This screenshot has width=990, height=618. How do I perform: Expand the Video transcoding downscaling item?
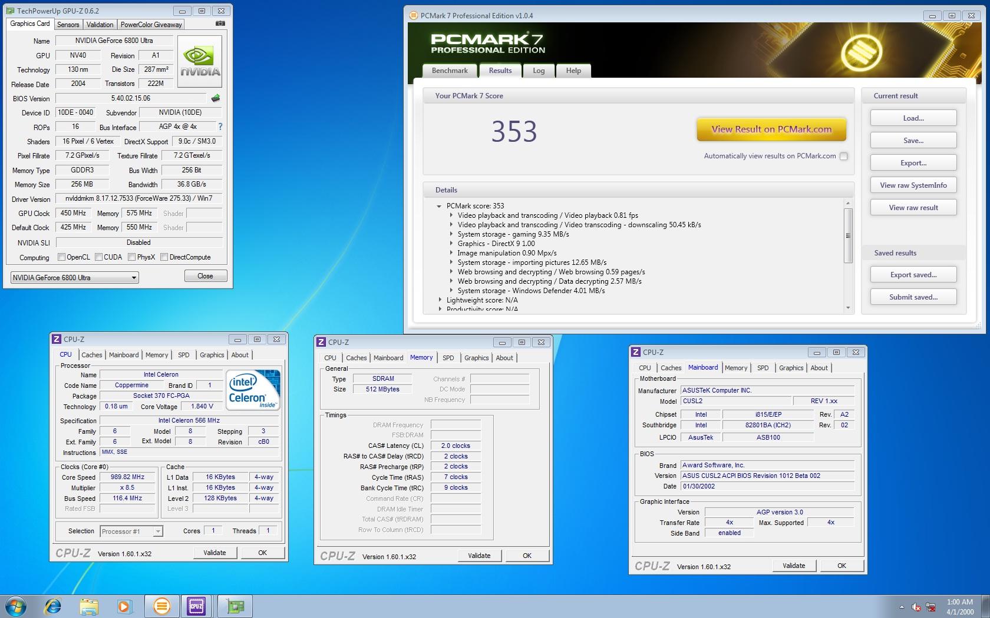click(x=451, y=225)
